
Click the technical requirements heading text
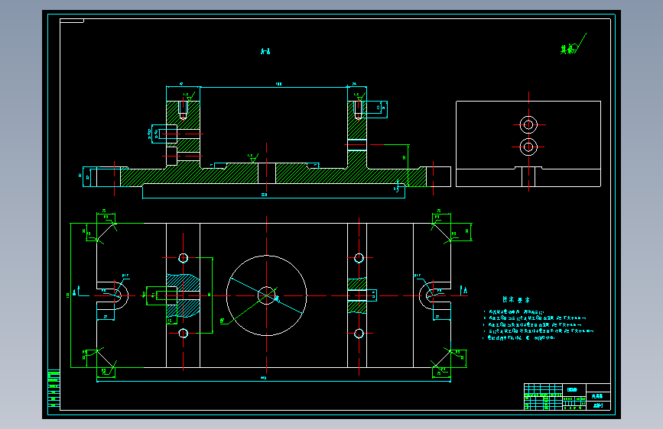(516, 300)
